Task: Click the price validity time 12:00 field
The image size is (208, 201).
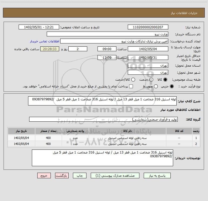Action: 107,57
